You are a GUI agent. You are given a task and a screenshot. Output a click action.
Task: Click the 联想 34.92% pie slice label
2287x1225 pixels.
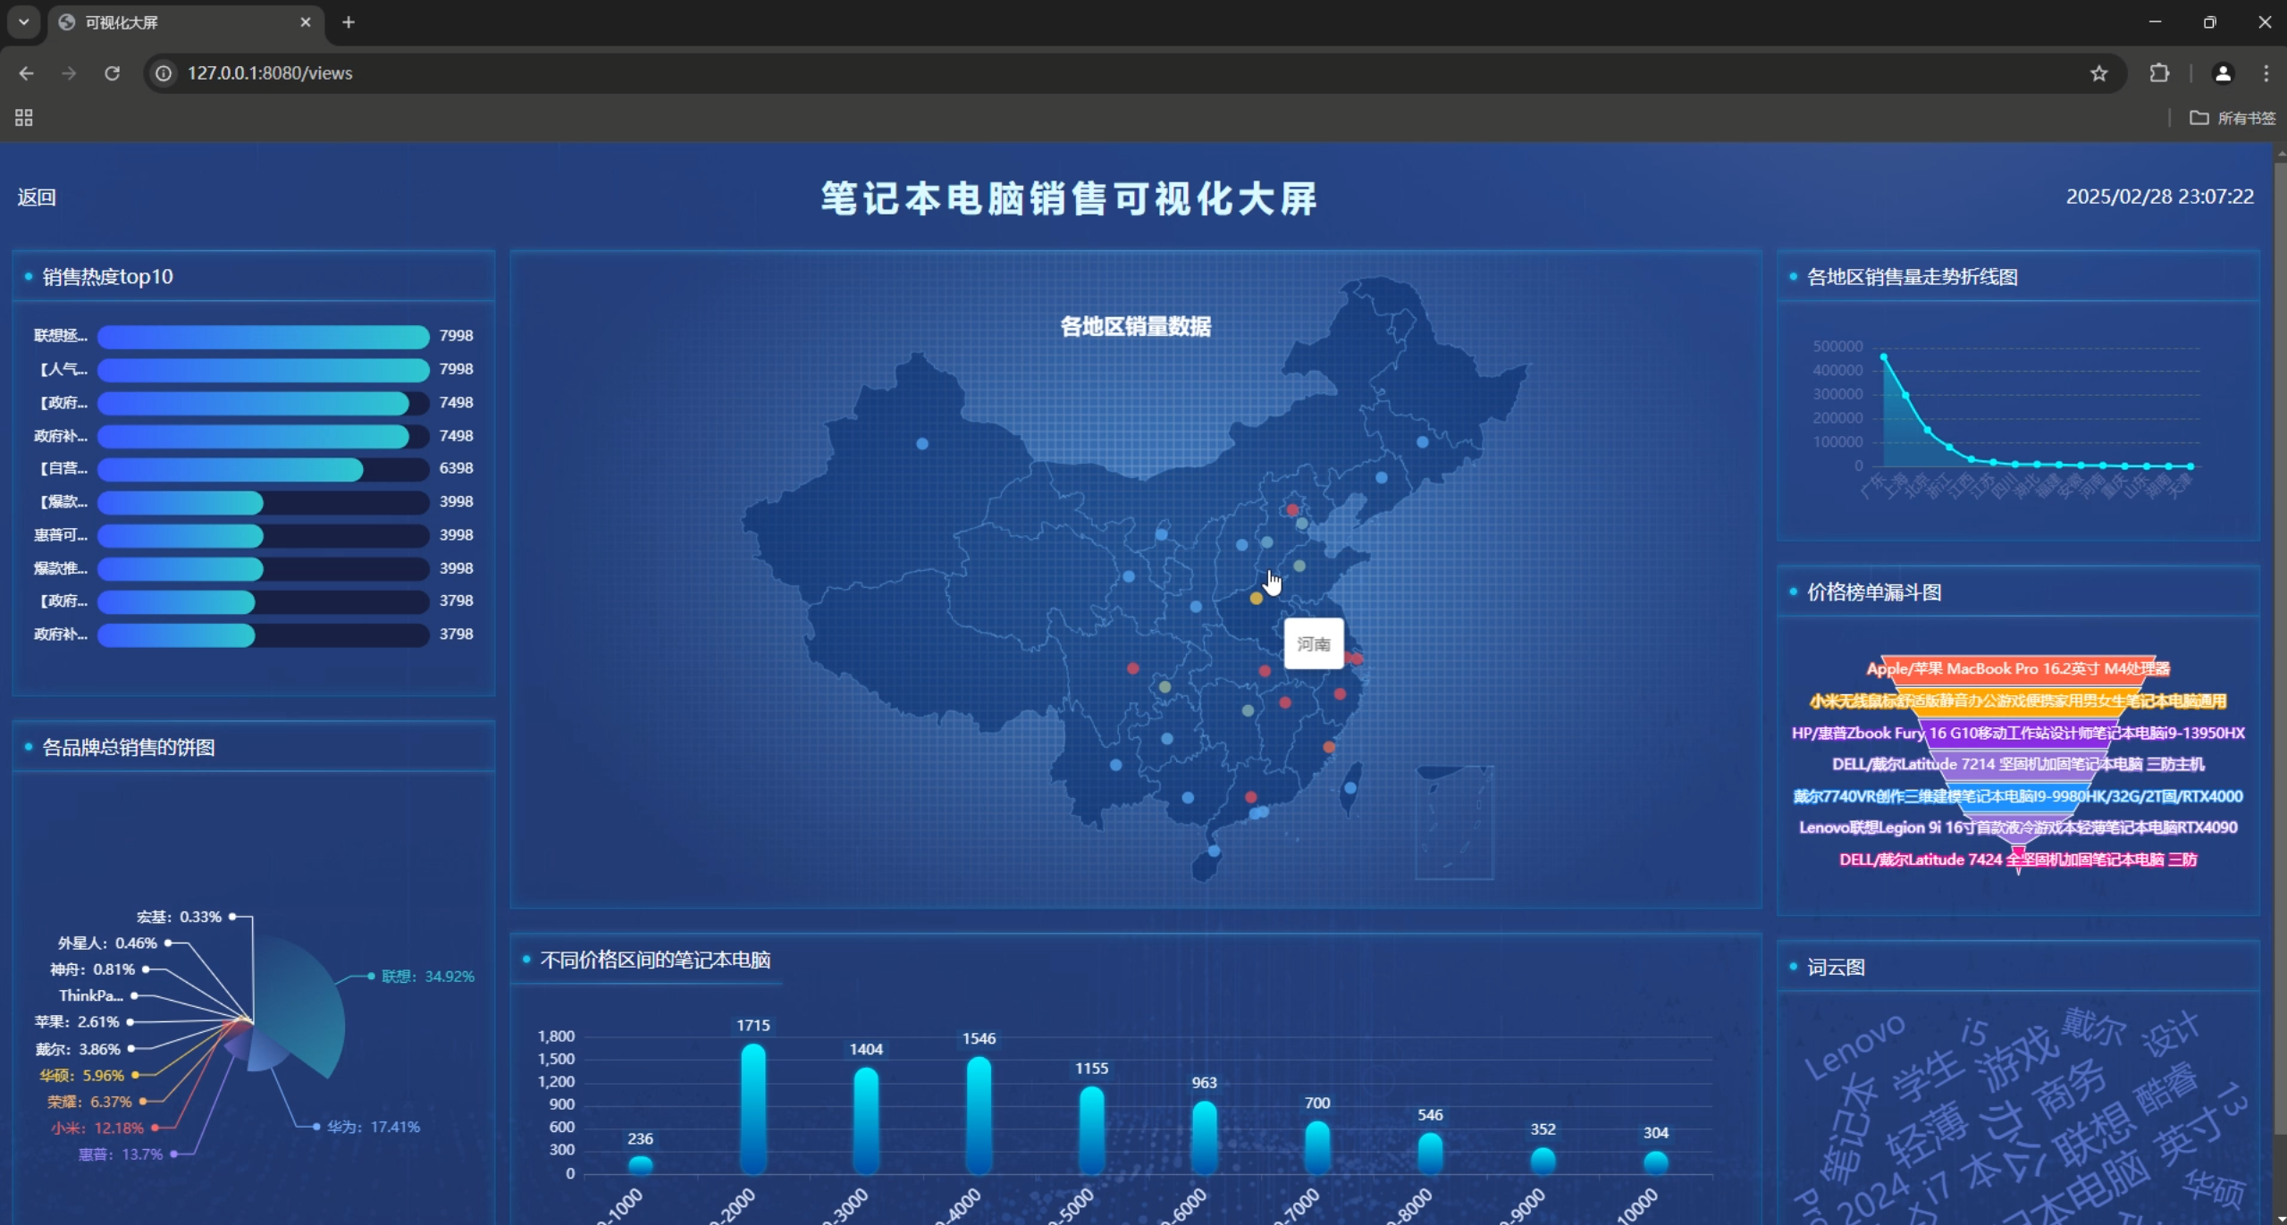[x=427, y=977]
